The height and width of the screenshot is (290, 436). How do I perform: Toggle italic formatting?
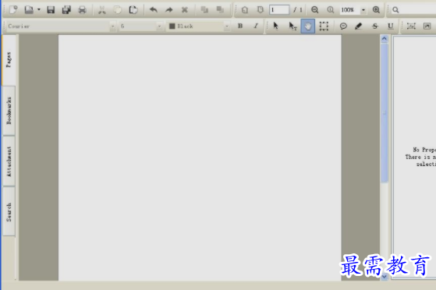tap(256, 27)
